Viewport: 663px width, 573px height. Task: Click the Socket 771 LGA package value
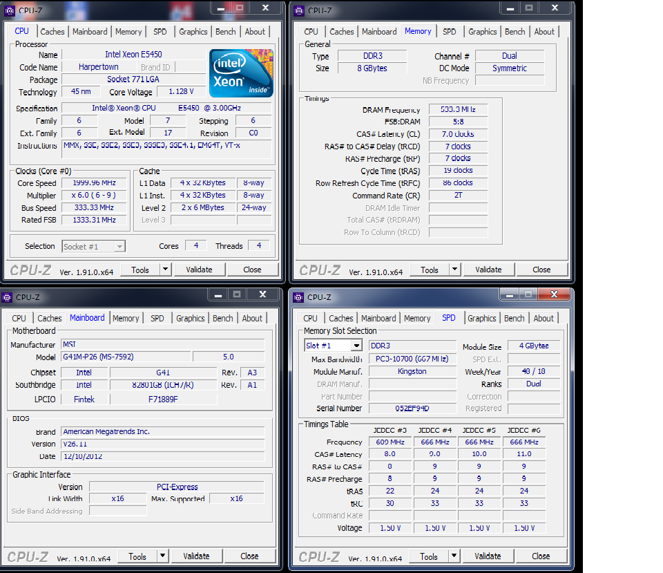[x=133, y=79]
